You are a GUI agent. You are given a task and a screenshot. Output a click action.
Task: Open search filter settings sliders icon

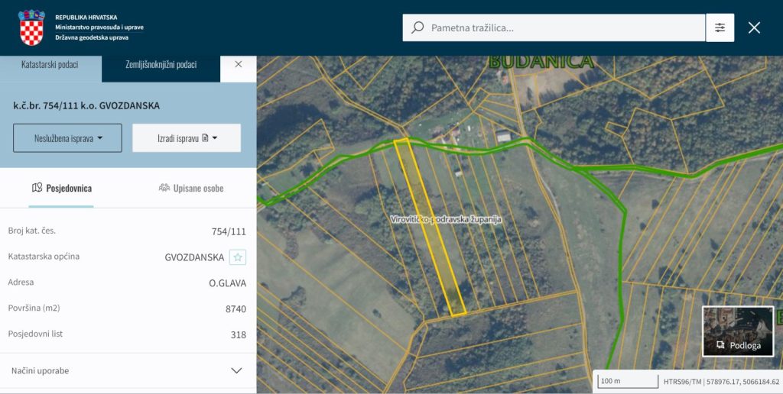720,27
